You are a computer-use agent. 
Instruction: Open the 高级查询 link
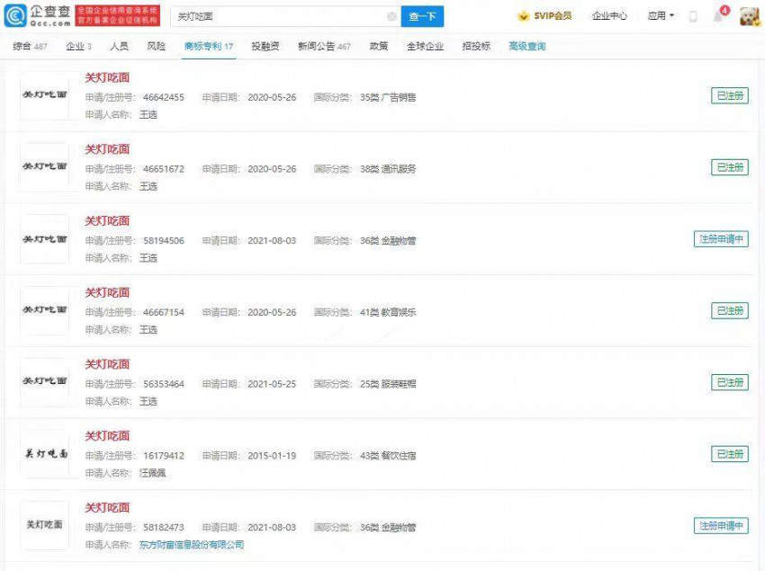[526, 46]
